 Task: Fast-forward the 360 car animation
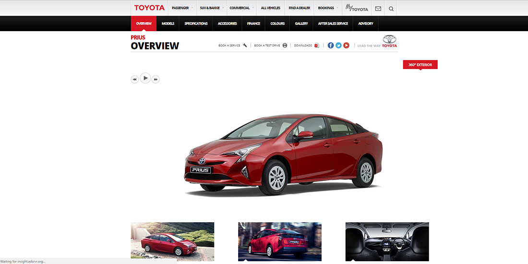click(x=155, y=80)
